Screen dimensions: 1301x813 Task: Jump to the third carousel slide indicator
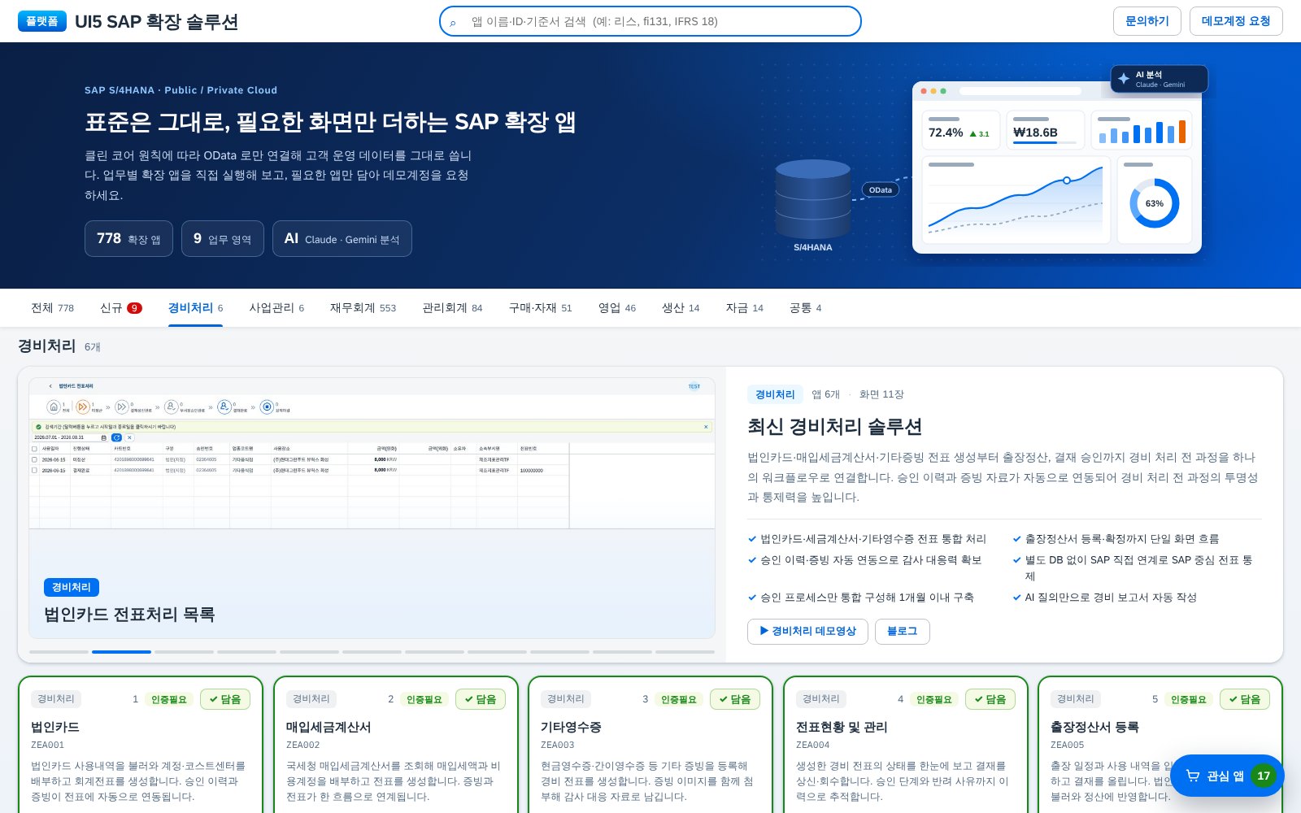click(184, 652)
